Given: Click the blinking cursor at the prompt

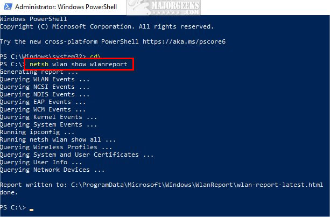Looking at the screenshot, I should point(32,209).
